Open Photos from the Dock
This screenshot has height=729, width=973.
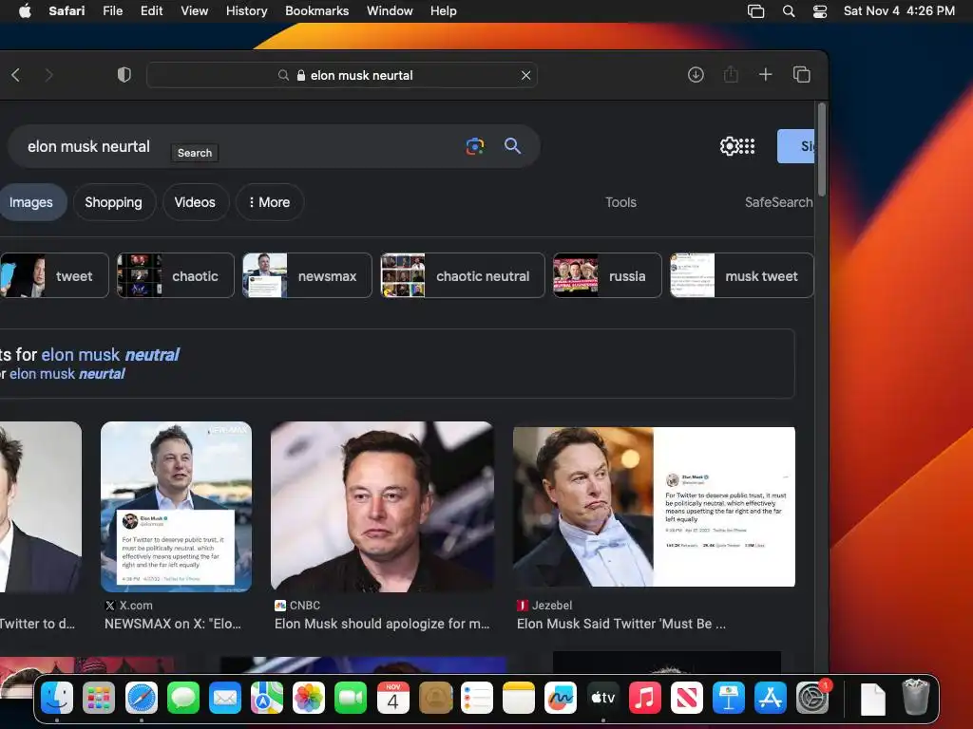[309, 698]
